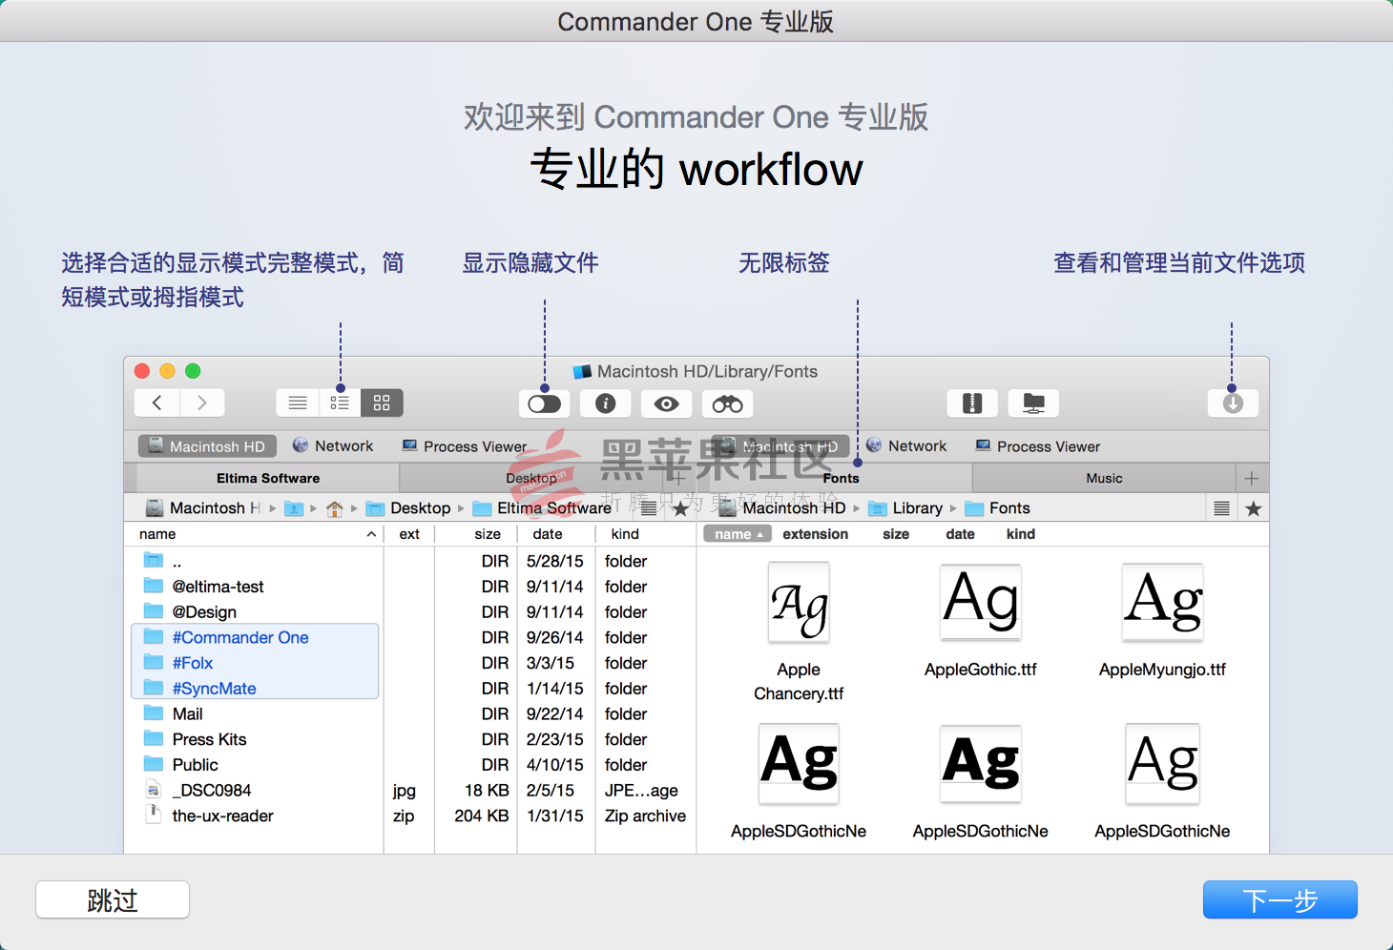Open Process Viewer in right panel
This screenshot has width=1393, height=950.
tap(1038, 446)
